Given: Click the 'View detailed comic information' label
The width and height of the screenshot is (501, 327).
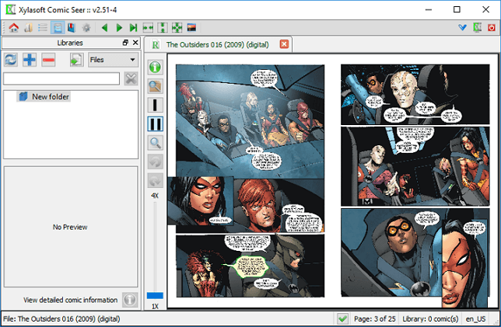Looking at the screenshot, I should pos(70,300).
